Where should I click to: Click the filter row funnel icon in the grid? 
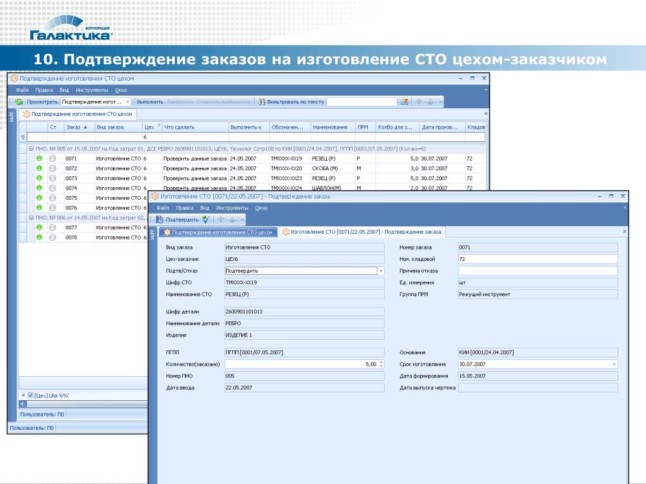23,137
